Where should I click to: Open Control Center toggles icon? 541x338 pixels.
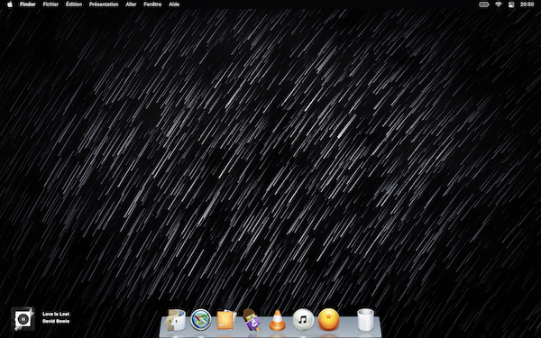click(x=511, y=5)
